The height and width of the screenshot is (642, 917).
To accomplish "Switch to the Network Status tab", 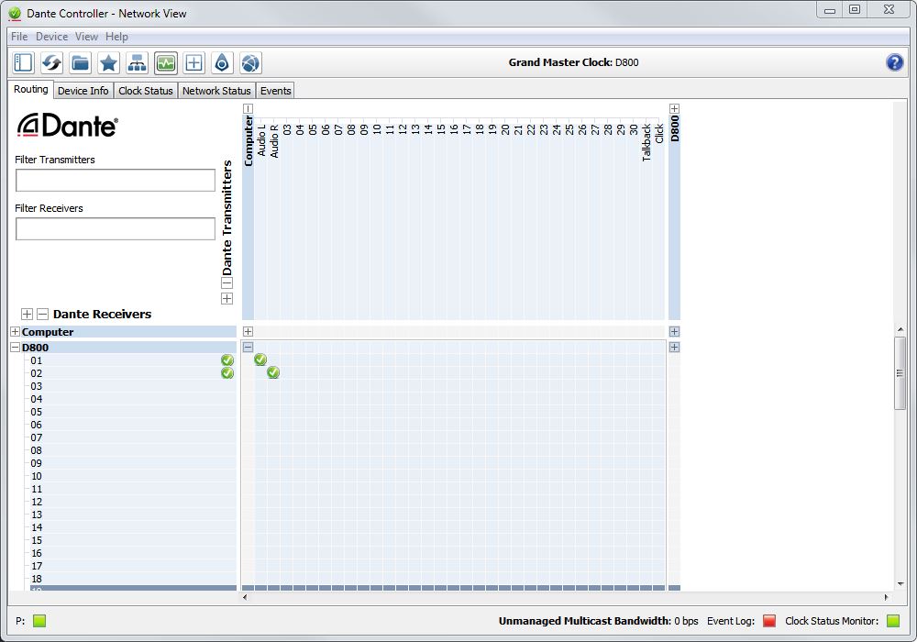I will coord(216,91).
